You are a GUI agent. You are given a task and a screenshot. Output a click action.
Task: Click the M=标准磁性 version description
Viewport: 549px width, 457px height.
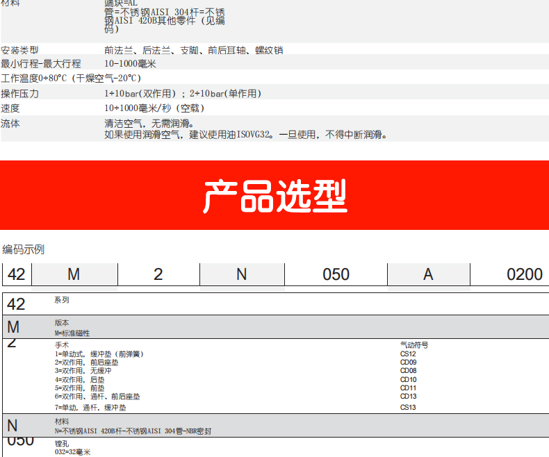(72, 333)
